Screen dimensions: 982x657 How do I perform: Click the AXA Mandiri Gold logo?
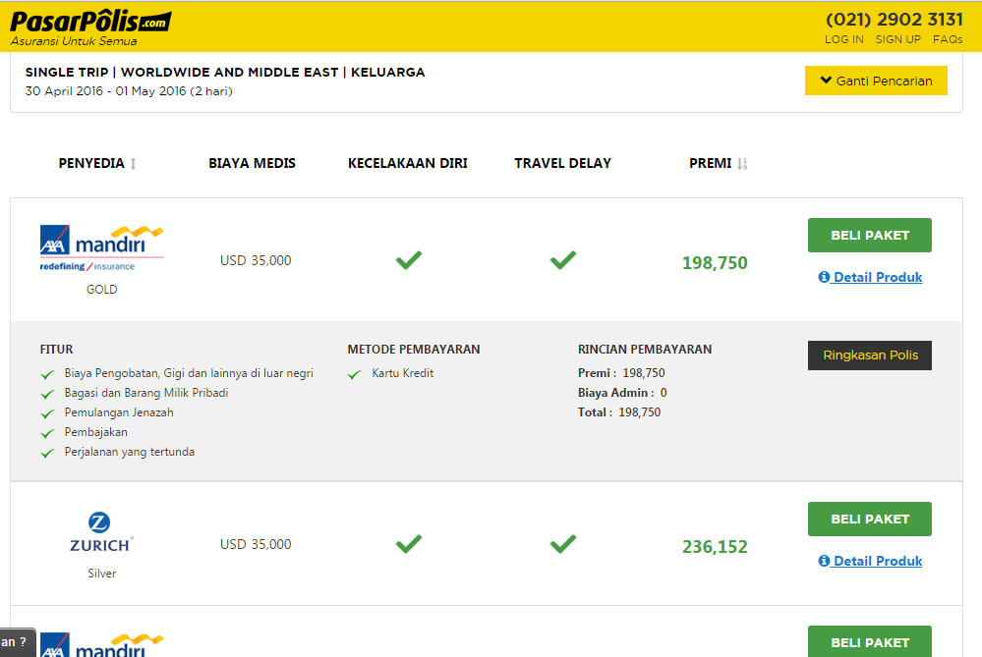(x=101, y=248)
